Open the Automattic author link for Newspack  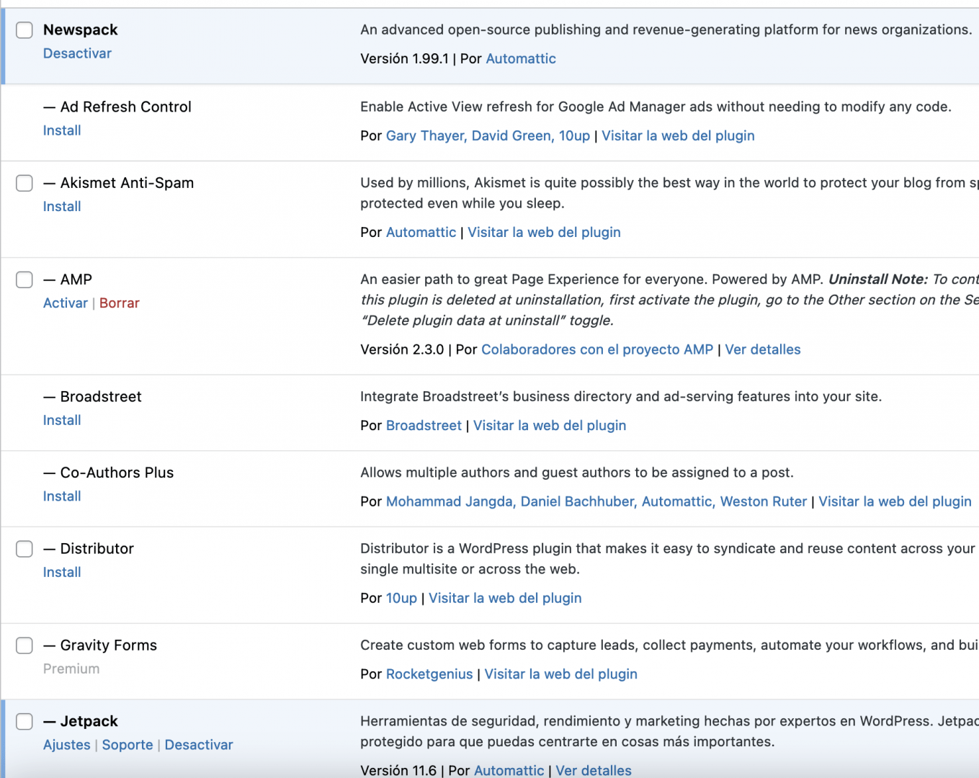521,58
